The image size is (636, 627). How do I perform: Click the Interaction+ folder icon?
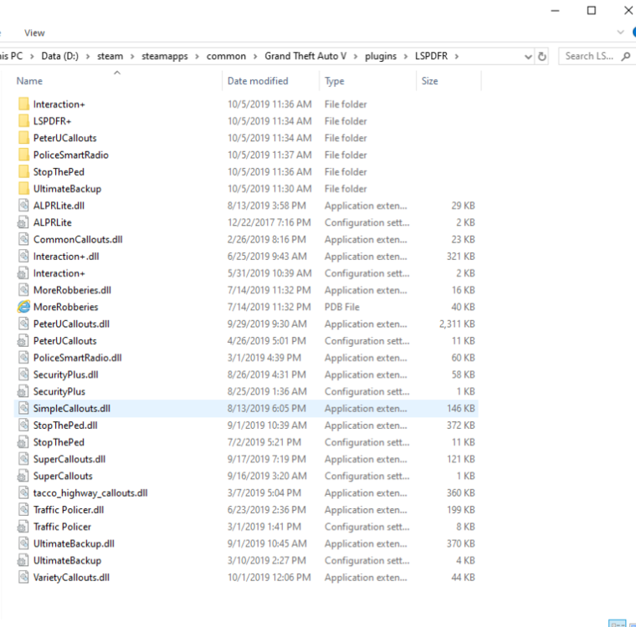click(x=23, y=104)
